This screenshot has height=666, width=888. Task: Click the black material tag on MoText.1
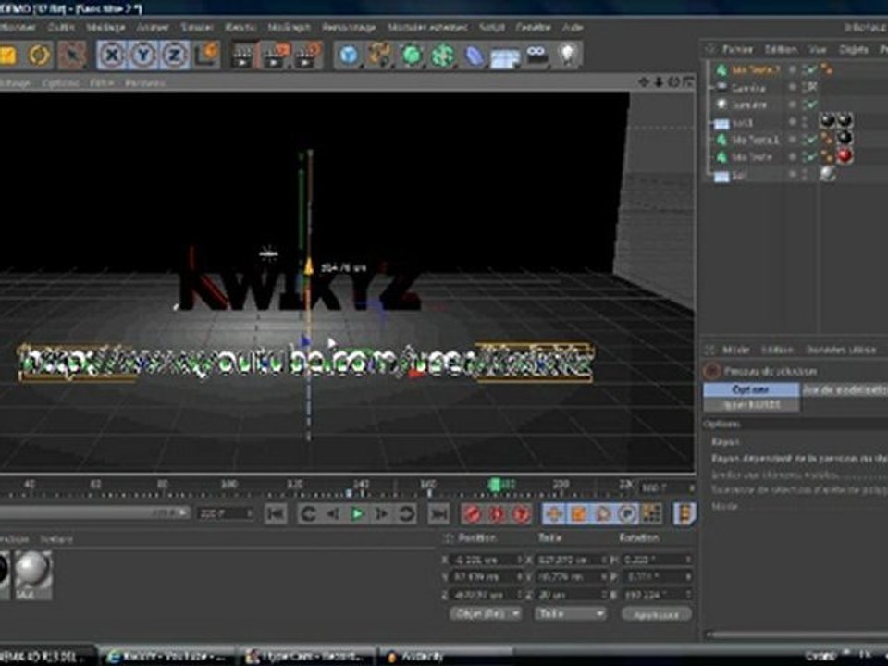pyautogui.click(x=845, y=138)
